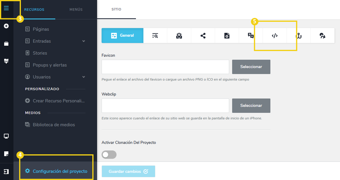This screenshot has width=340, height=180.
Task: Open the hamburger menu at top left
Action: pyautogui.click(x=7, y=8)
